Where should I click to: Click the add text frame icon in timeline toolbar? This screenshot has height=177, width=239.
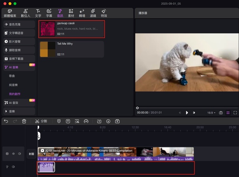click(x=99, y=121)
